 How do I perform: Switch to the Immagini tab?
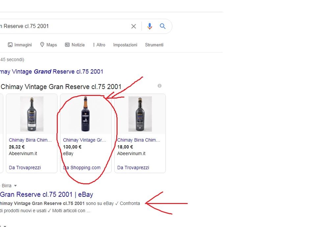[x=20, y=45]
